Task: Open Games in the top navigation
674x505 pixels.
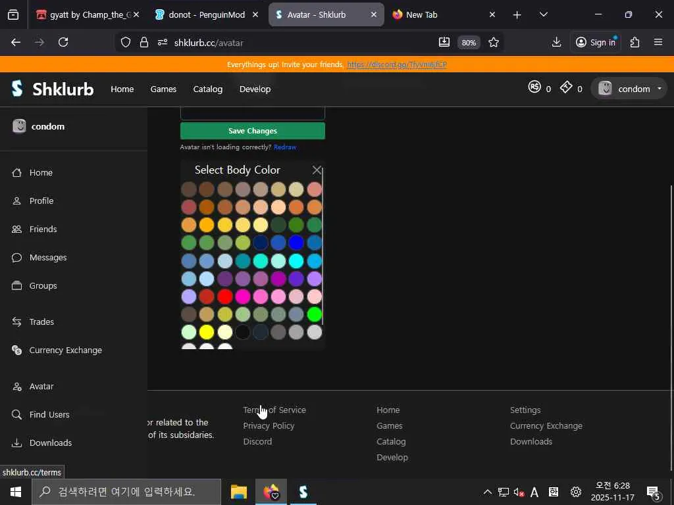Action: [x=163, y=89]
